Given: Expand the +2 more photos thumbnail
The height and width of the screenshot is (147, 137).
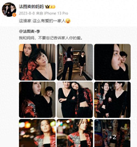Looking at the screenshot, I should [x=112, y=133].
